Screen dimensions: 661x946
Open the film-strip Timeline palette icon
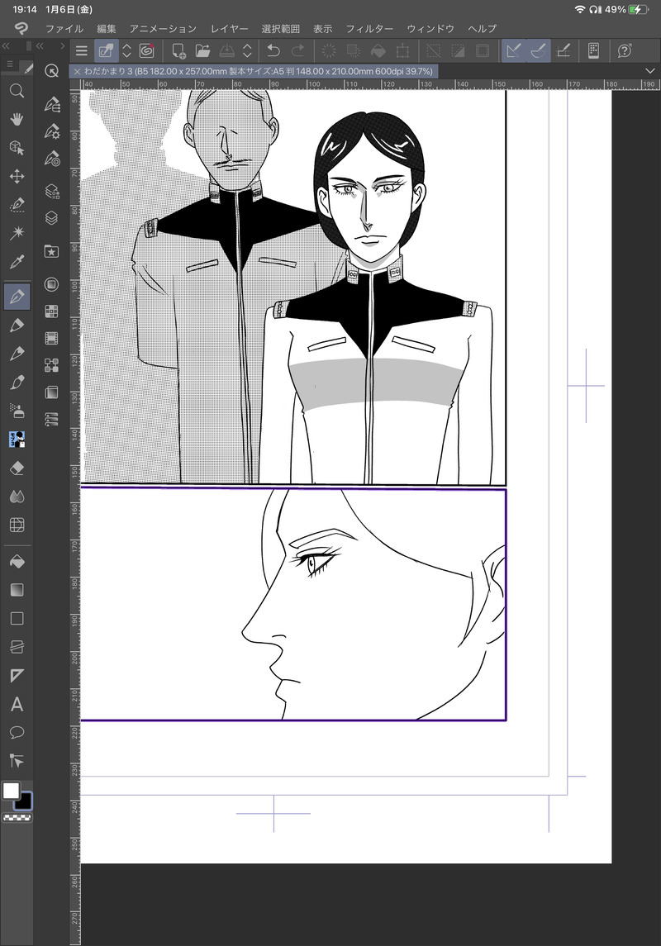point(52,339)
